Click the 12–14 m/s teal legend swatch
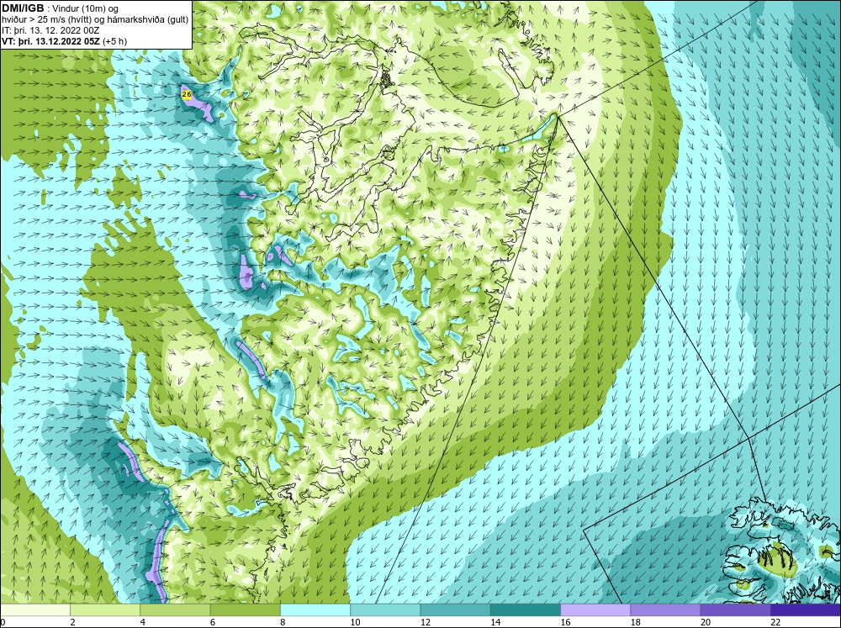Image resolution: width=841 pixels, height=628 pixels. (x=455, y=610)
